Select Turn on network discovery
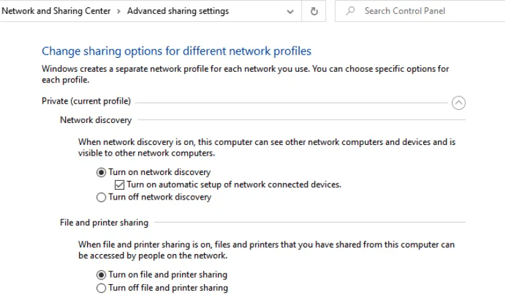Image resolution: width=505 pixels, height=304 pixels. click(101, 172)
